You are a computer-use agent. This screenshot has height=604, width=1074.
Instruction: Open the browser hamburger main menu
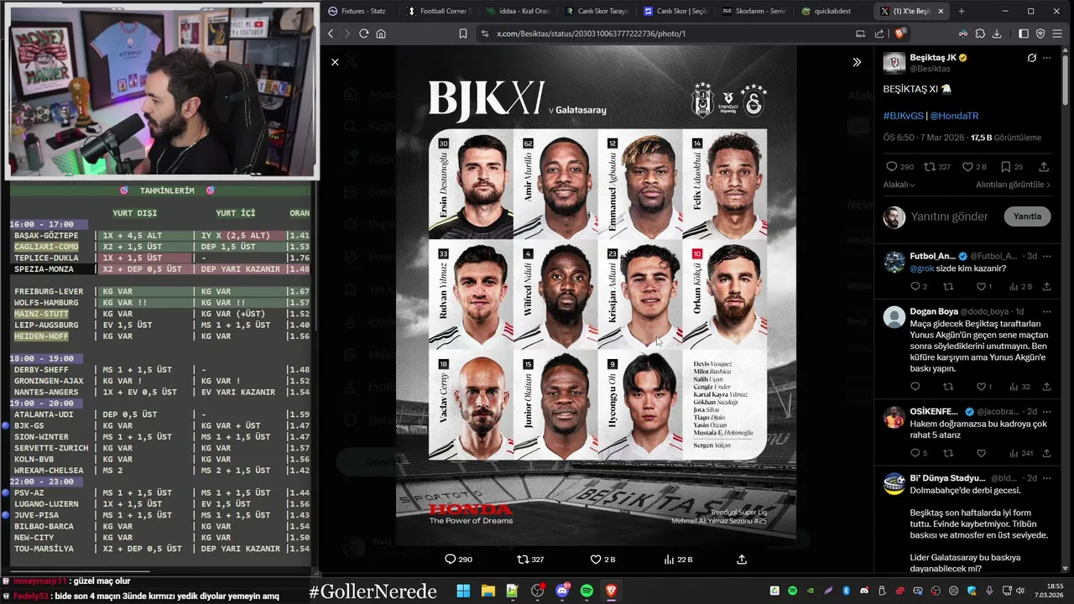coord(1059,34)
